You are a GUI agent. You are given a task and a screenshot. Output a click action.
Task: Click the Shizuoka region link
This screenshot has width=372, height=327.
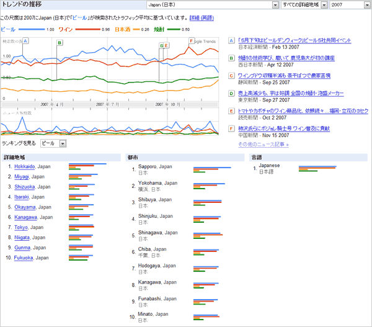[25, 187]
